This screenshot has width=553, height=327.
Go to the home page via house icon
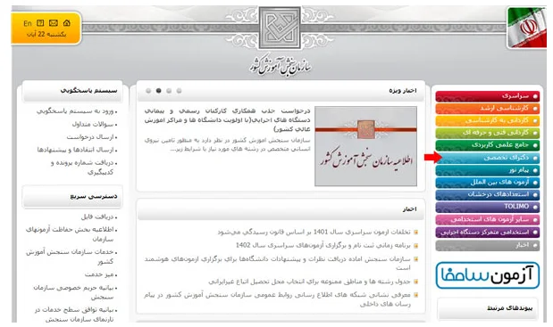pyautogui.click(x=67, y=23)
